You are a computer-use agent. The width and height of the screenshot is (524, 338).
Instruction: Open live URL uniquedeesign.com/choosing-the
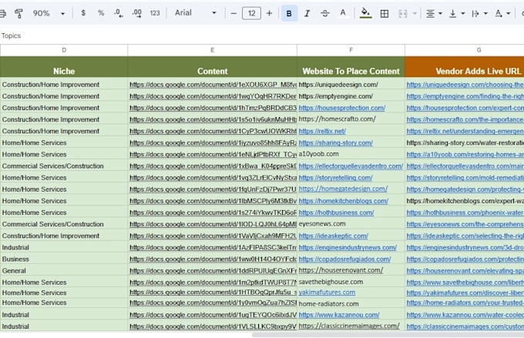[465, 85]
